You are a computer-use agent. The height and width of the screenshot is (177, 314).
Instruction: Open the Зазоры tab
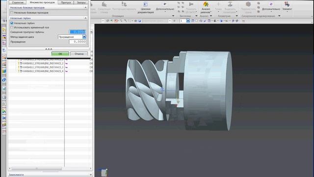point(81,2)
